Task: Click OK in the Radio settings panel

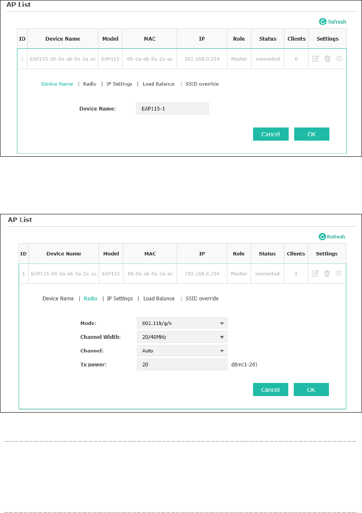Action: pos(311,390)
